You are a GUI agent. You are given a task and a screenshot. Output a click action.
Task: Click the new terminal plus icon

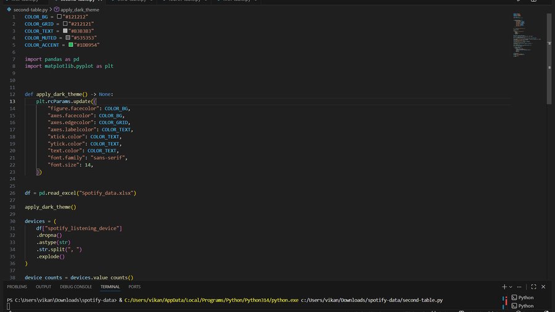click(504, 287)
